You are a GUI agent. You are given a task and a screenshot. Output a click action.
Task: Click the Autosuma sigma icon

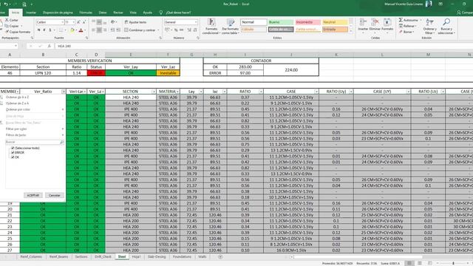pyautogui.click(x=401, y=20)
